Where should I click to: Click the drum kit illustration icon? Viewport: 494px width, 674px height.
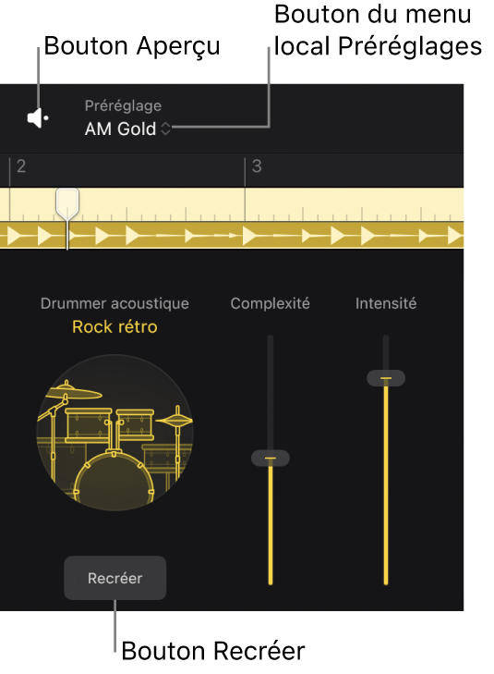click(x=115, y=433)
